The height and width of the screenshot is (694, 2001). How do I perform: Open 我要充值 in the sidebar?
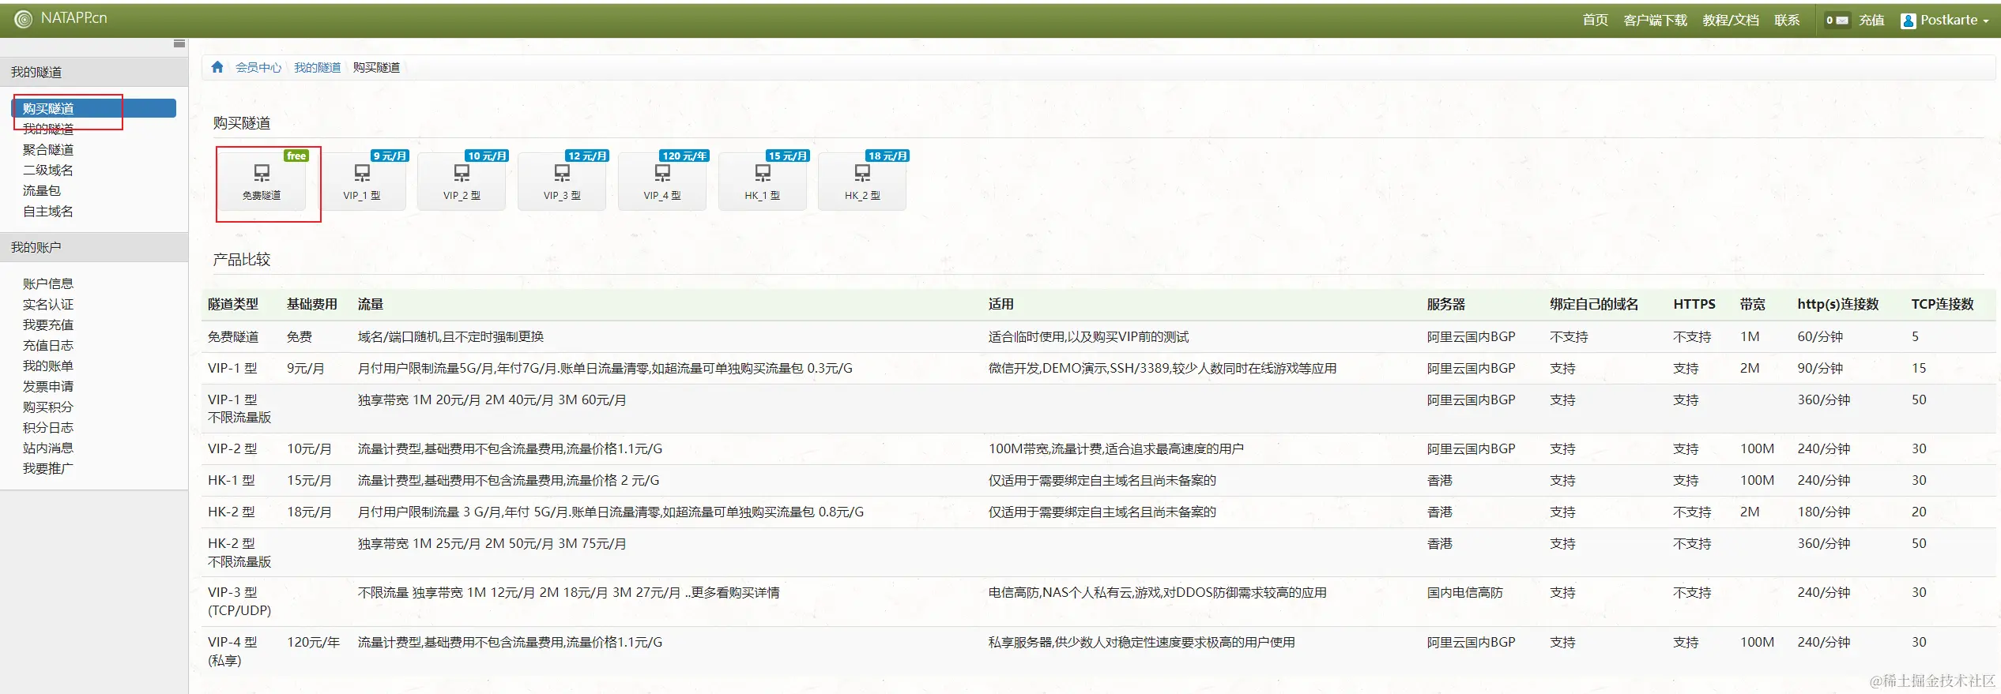(x=48, y=324)
